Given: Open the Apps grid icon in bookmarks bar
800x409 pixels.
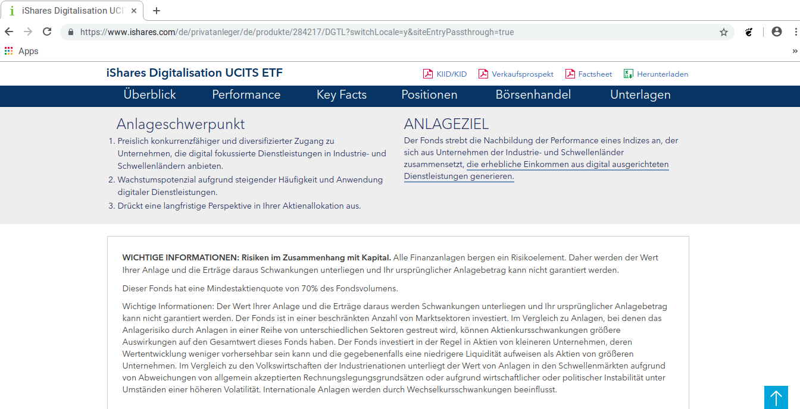Looking at the screenshot, I should 8,51.
